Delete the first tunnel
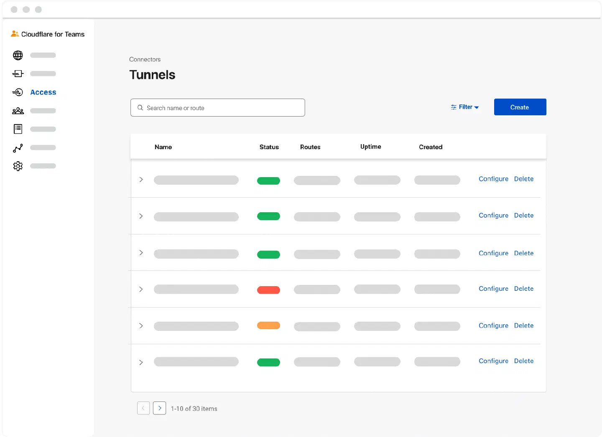This screenshot has height=437, width=602. click(524, 179)
